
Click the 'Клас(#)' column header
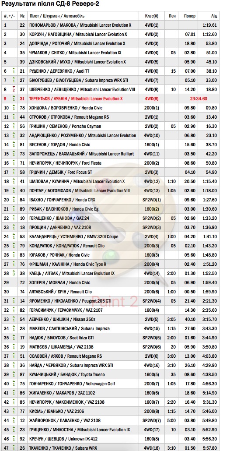pos(152,16)
